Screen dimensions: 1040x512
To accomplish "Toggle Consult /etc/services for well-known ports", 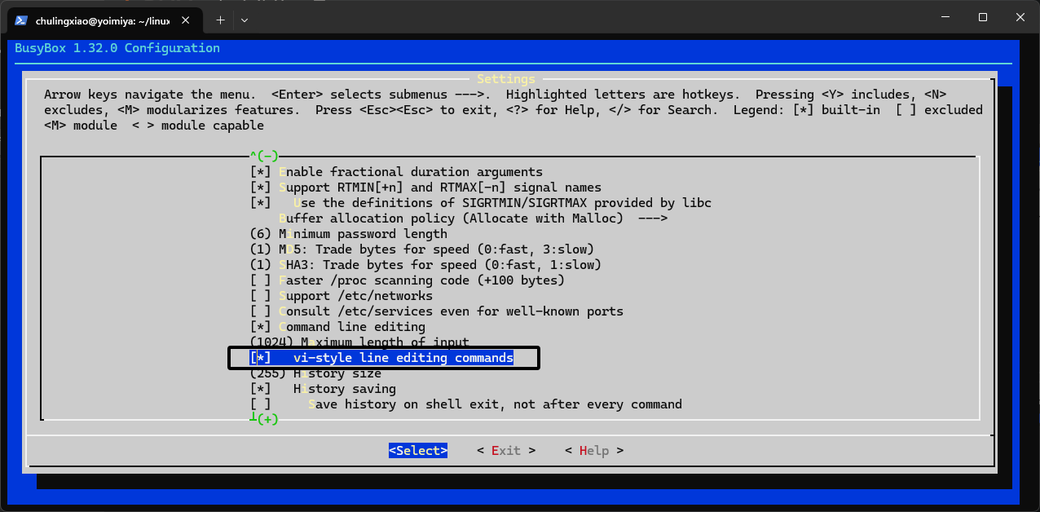I will [437, 311].
